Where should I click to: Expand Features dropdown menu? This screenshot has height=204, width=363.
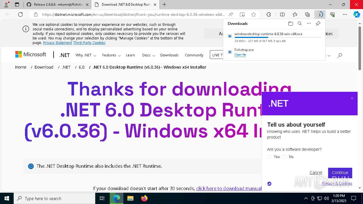tap(111, 55)
